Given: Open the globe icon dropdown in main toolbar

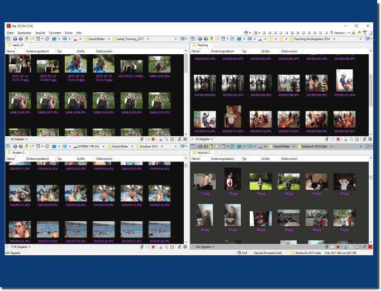Looking at the screenshot, I should point(250,33).
